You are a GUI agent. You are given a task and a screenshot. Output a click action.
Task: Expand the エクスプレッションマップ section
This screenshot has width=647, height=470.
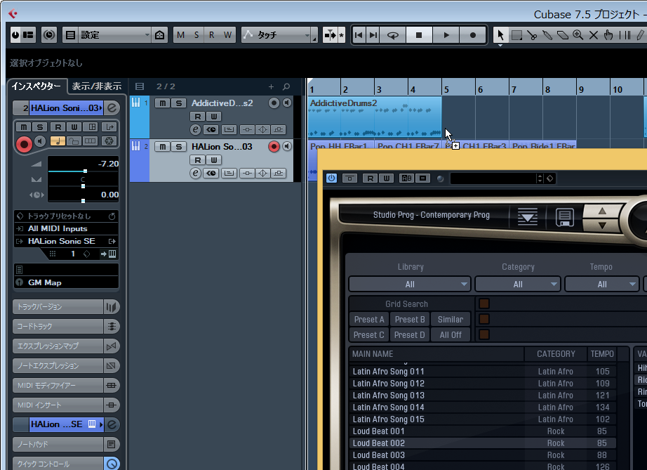tap(58, 346)
